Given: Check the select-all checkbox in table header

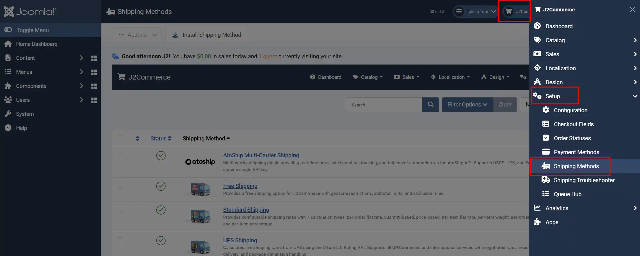Looking at the screenshot, I should [120, 138].
